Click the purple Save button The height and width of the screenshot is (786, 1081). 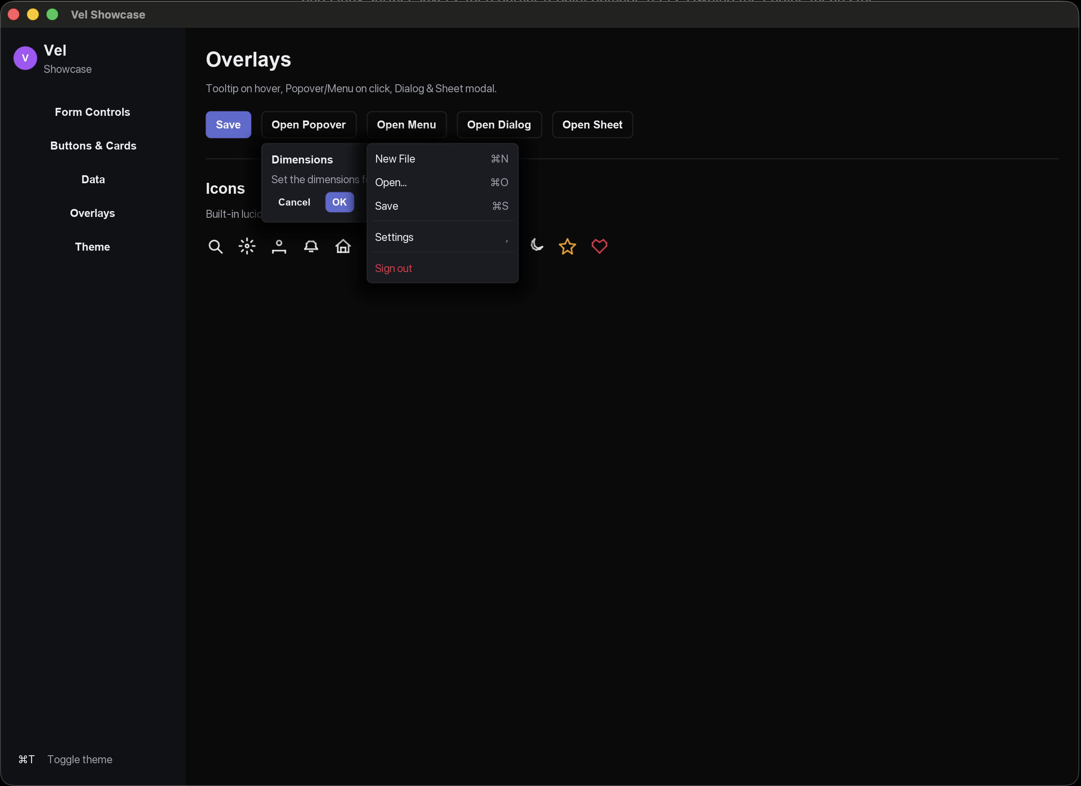pos(229,125)
